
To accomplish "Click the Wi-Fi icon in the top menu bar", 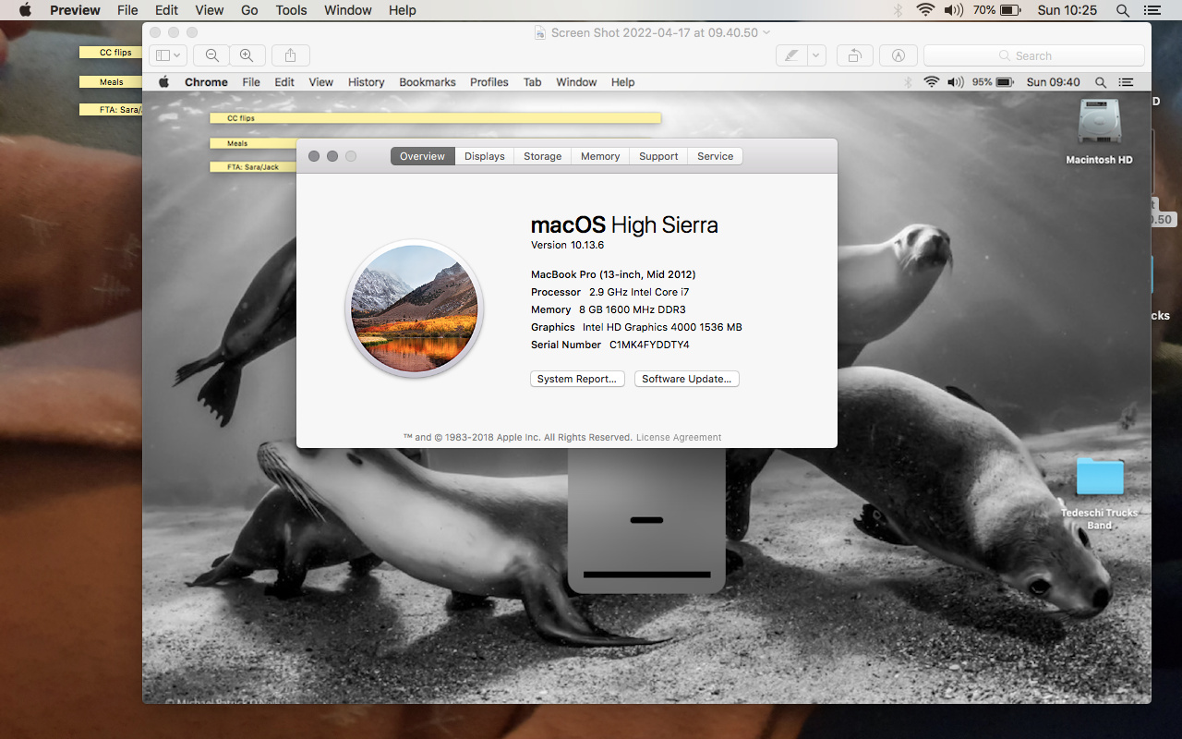I will pos(925,10).
